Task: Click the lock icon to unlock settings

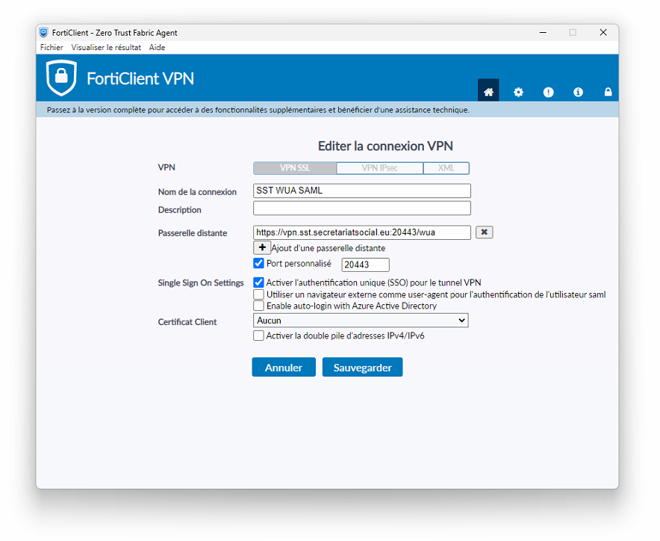Action: [608, 91]
